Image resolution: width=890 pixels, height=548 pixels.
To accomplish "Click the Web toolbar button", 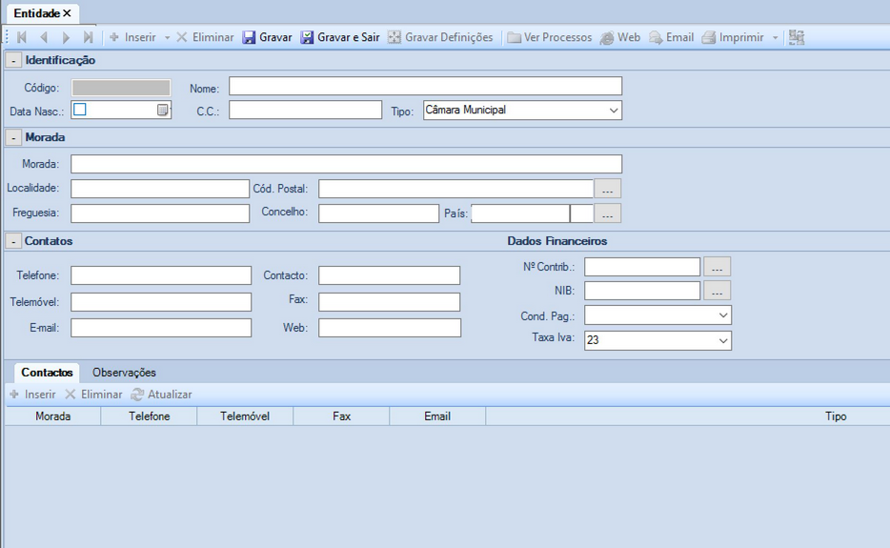I will (620, 37).
